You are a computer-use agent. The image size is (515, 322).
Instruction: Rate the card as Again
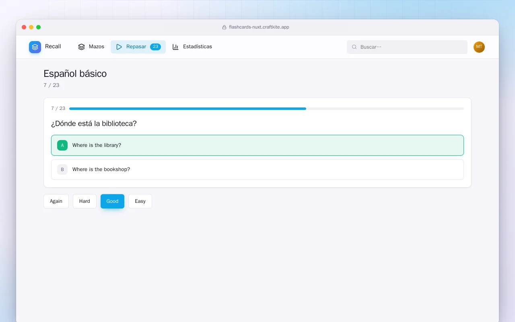tap(56, 201)
